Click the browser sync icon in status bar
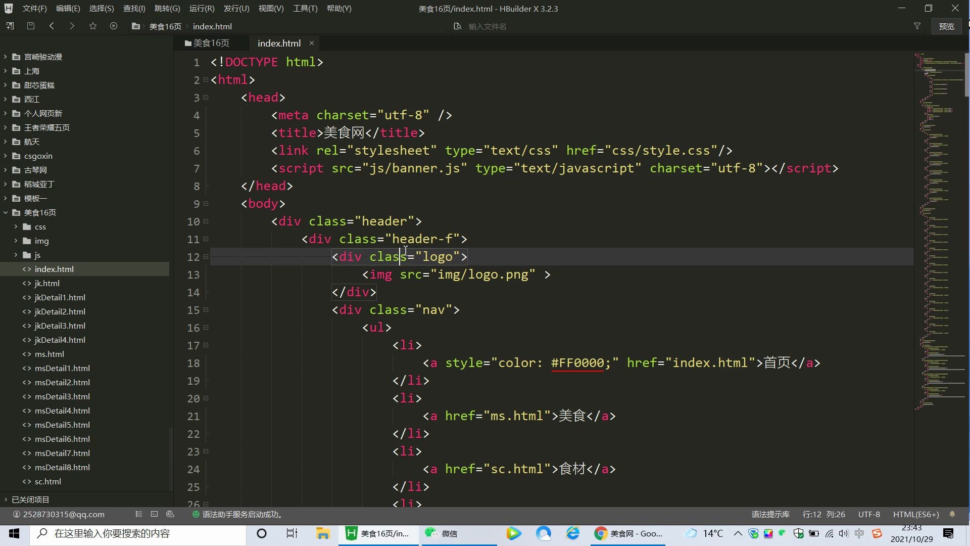Viewport: 970px width, 546px height. tap(170, 514)
